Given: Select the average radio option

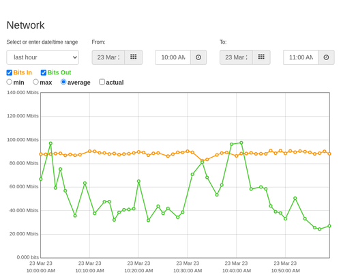Looking at the screenshot, I should pyautogui.click(x=63, y=82).
